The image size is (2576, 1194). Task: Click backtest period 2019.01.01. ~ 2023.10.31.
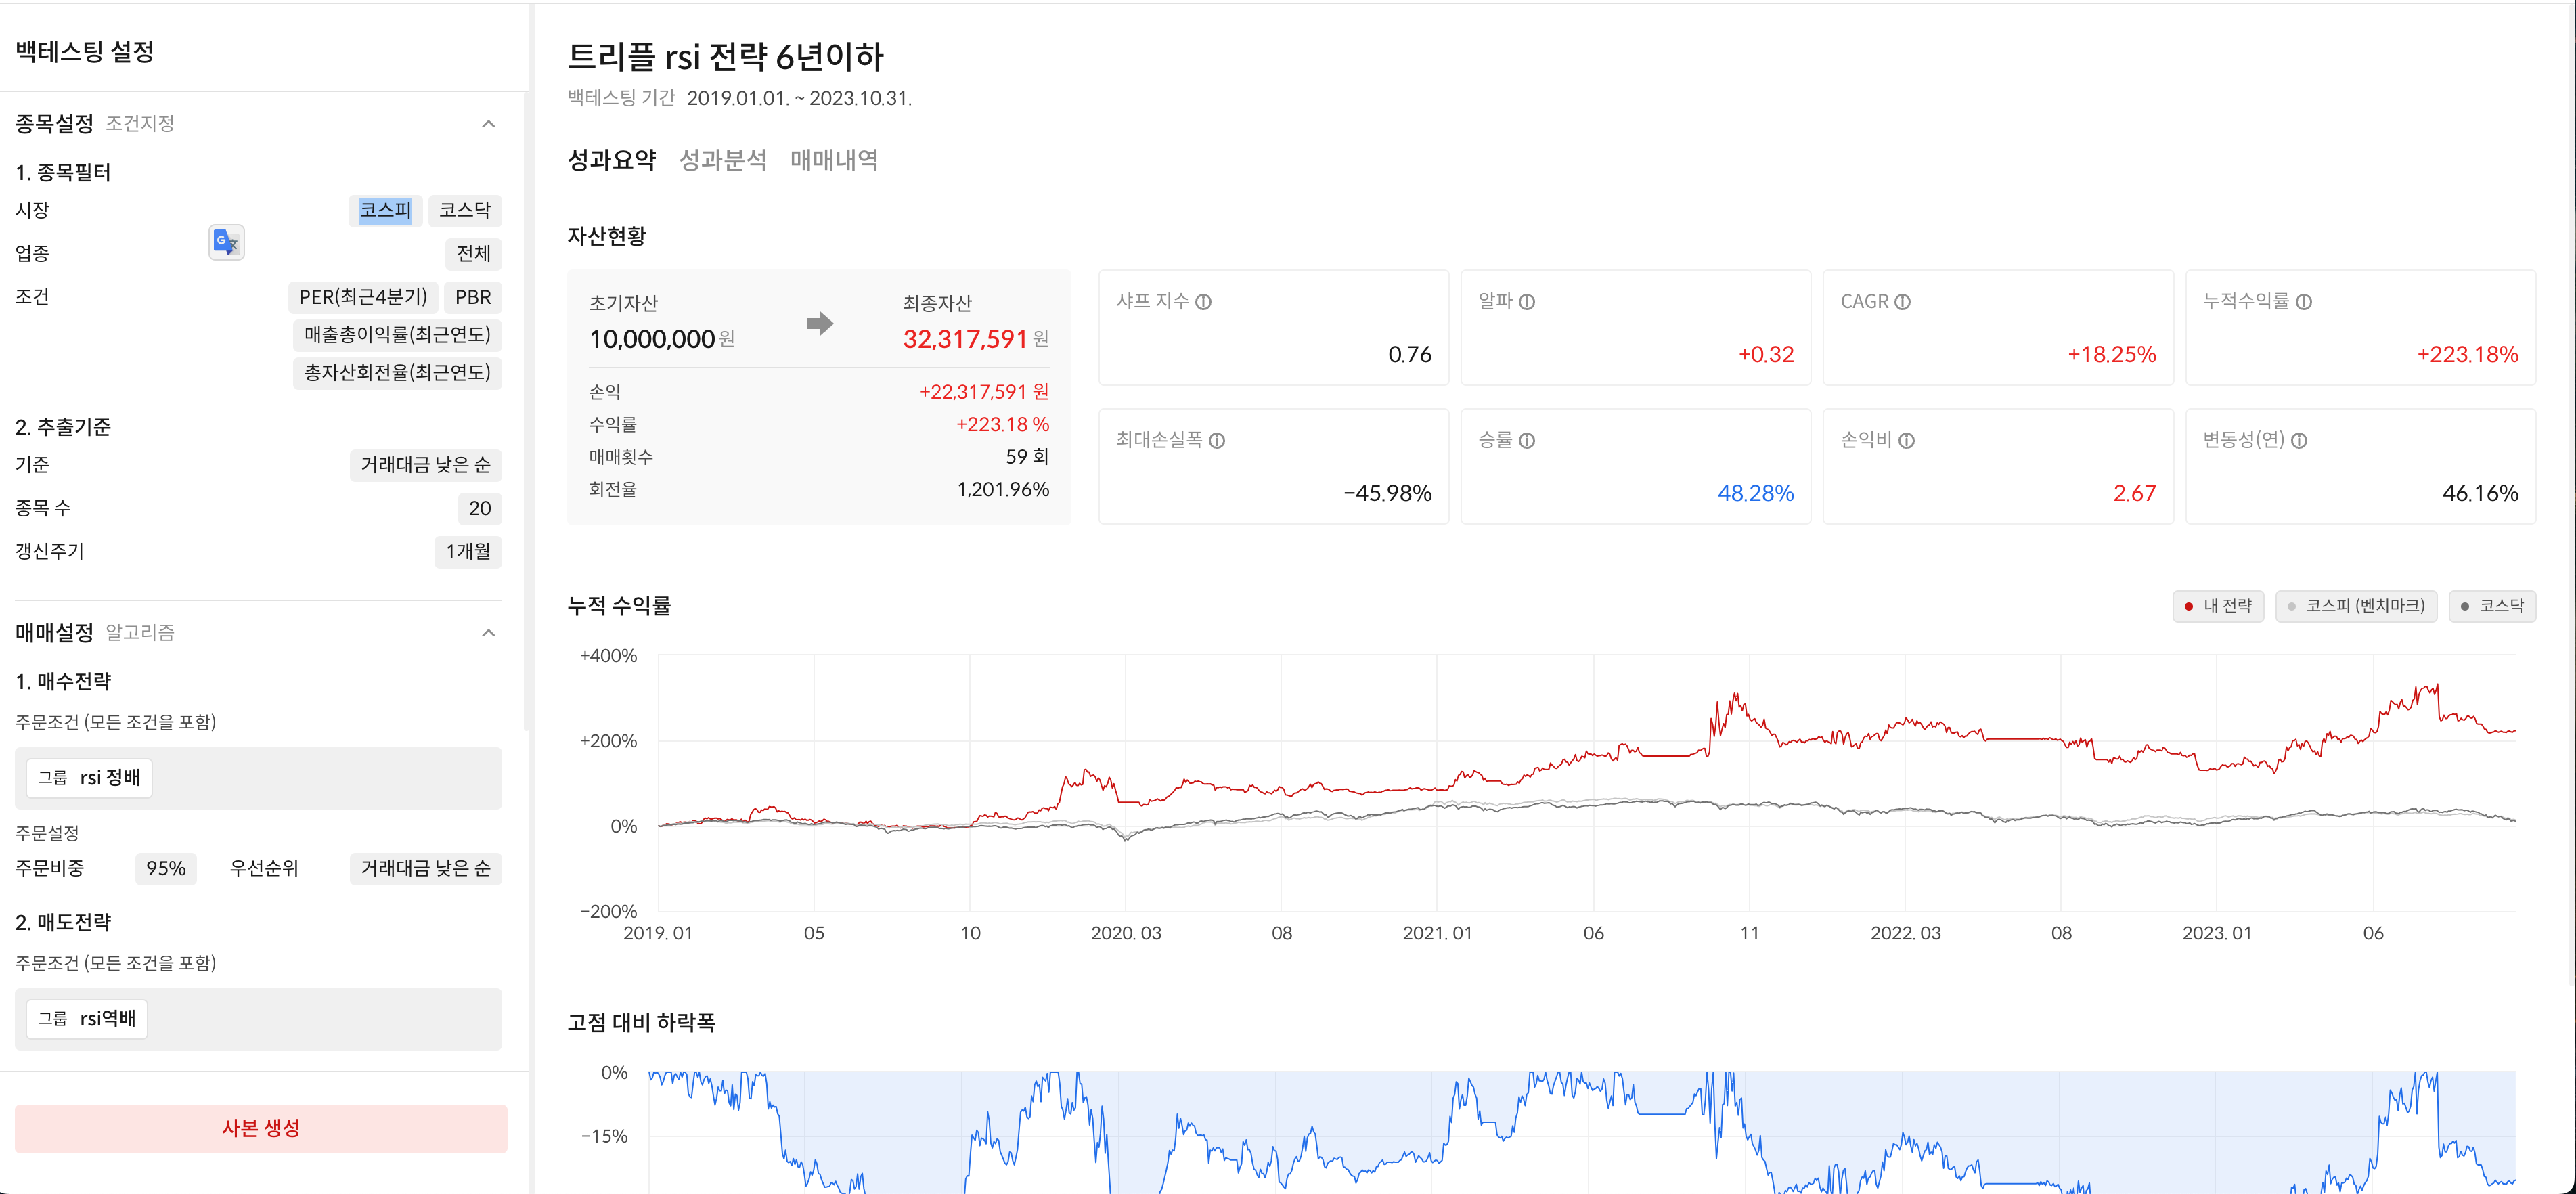pos(799,99)
